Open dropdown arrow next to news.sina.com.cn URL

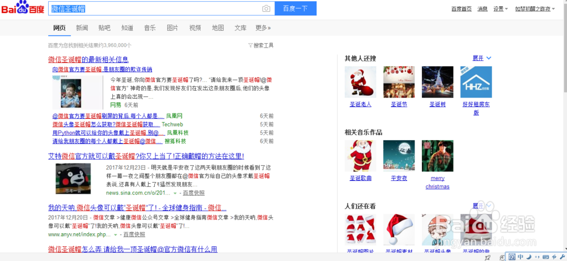click(x=175, y=193)
